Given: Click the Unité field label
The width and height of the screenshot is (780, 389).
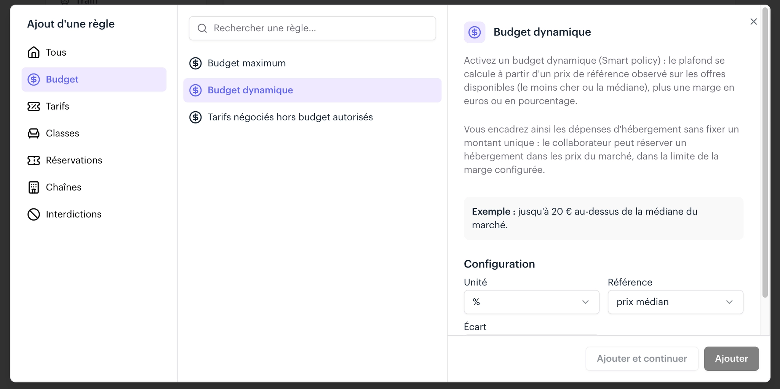Looking at the screenshot, I should click(475, 282).
